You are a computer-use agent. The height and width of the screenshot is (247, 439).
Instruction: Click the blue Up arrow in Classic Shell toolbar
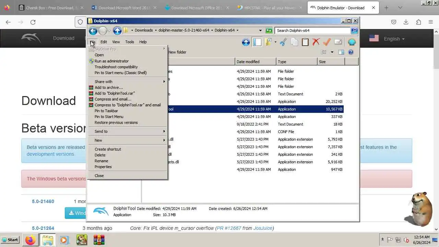246,42
